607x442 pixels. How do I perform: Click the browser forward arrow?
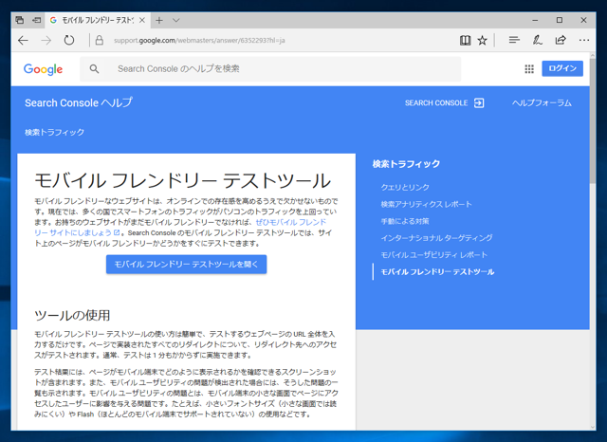click(46, 40)
